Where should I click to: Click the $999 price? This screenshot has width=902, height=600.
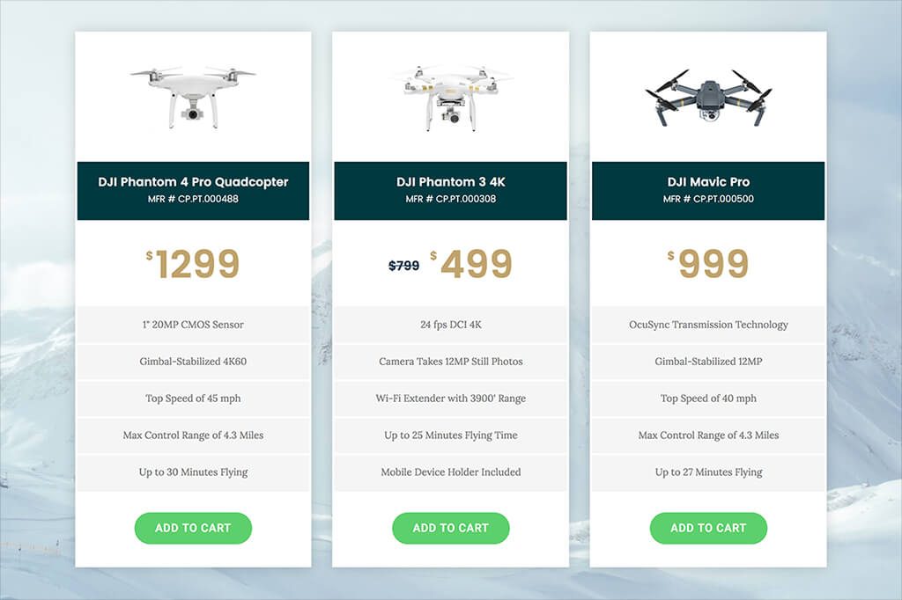(710, 264)
